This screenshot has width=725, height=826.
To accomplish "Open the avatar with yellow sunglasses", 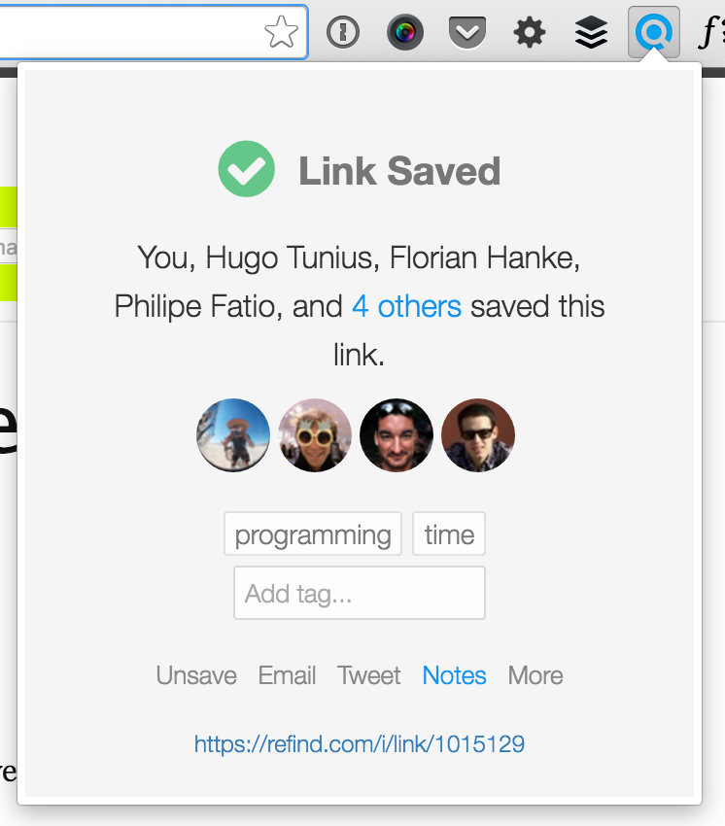I will click(x=315, y=435).
